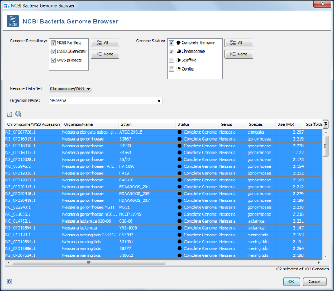Click the vertical scrollbar thumb of the table

(325, 146)
